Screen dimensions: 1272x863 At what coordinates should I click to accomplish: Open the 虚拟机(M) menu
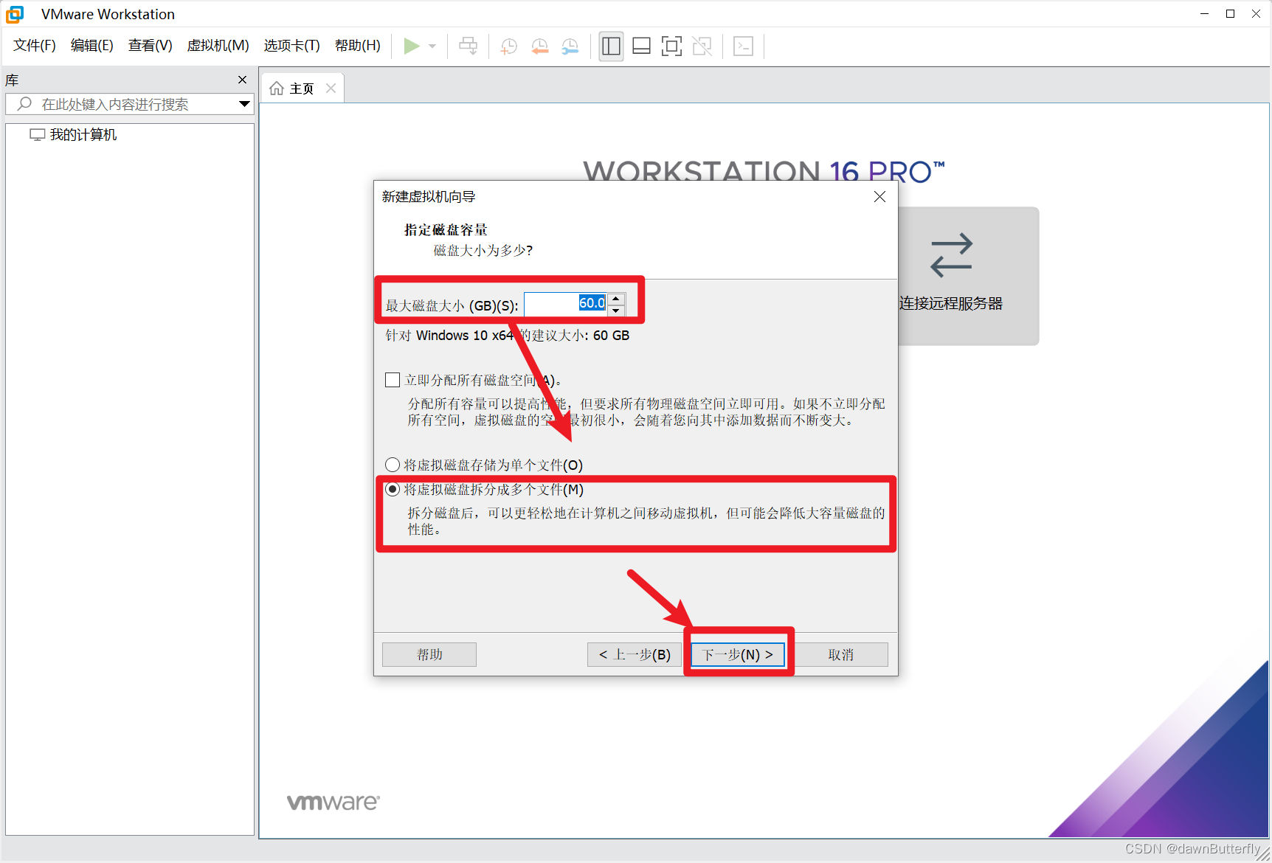218,46
